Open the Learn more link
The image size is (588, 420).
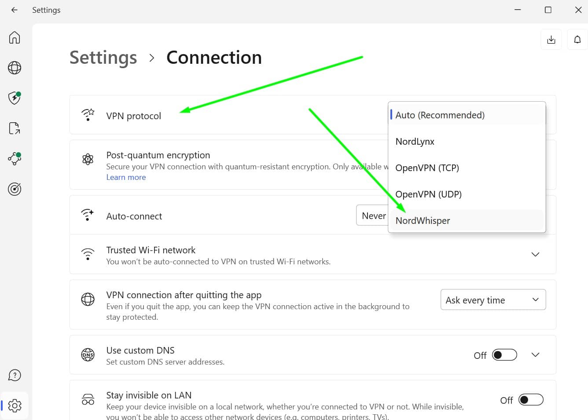click(x=126, y=177)
